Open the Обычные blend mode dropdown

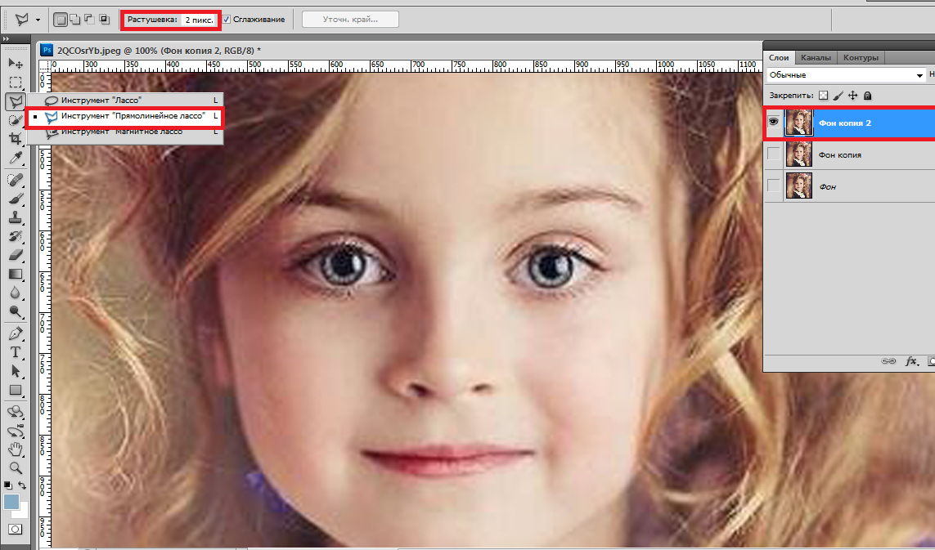(846, 75)
